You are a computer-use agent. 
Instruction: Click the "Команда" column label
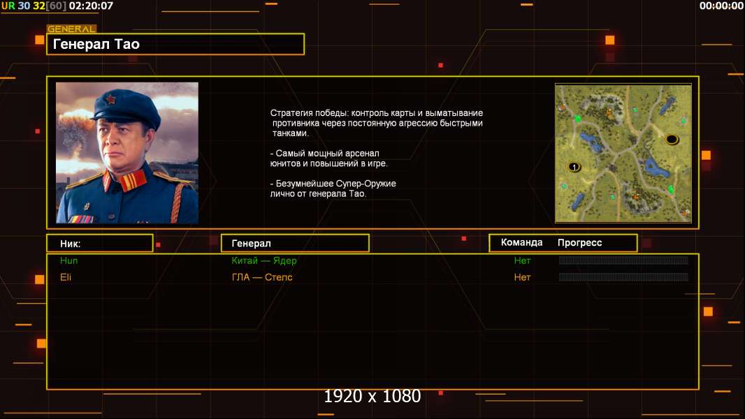point(521,242)
